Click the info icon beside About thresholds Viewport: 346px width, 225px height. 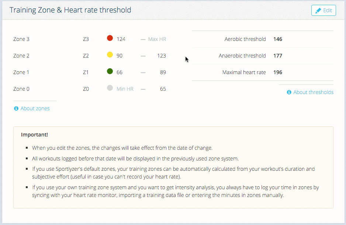point(289,92)
